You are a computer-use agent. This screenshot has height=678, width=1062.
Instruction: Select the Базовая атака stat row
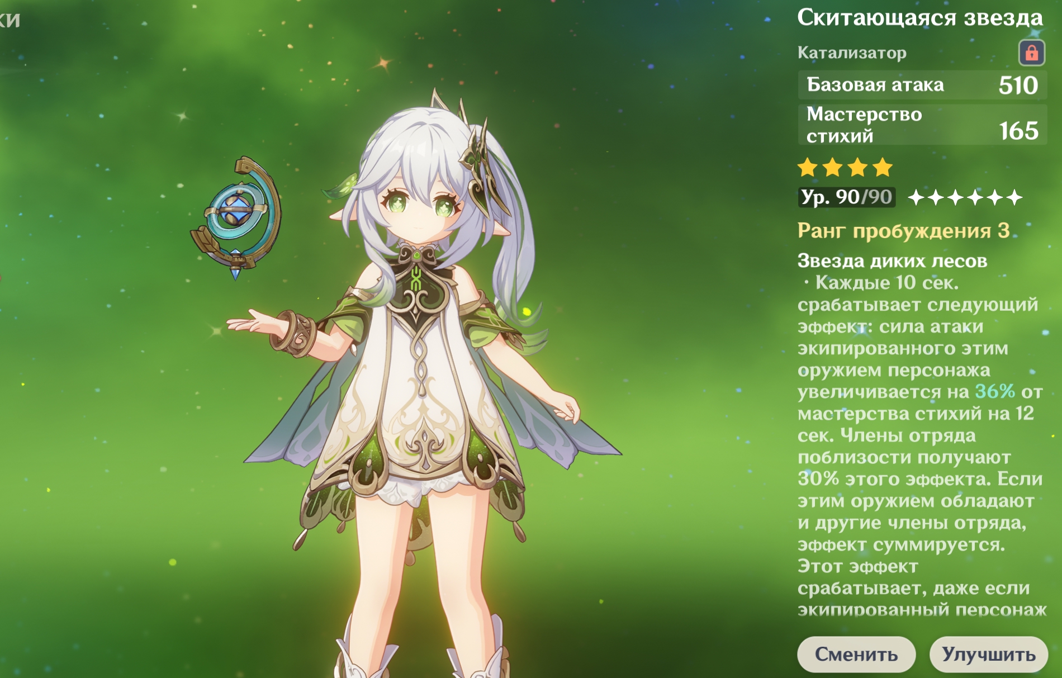tap(922, 85)
